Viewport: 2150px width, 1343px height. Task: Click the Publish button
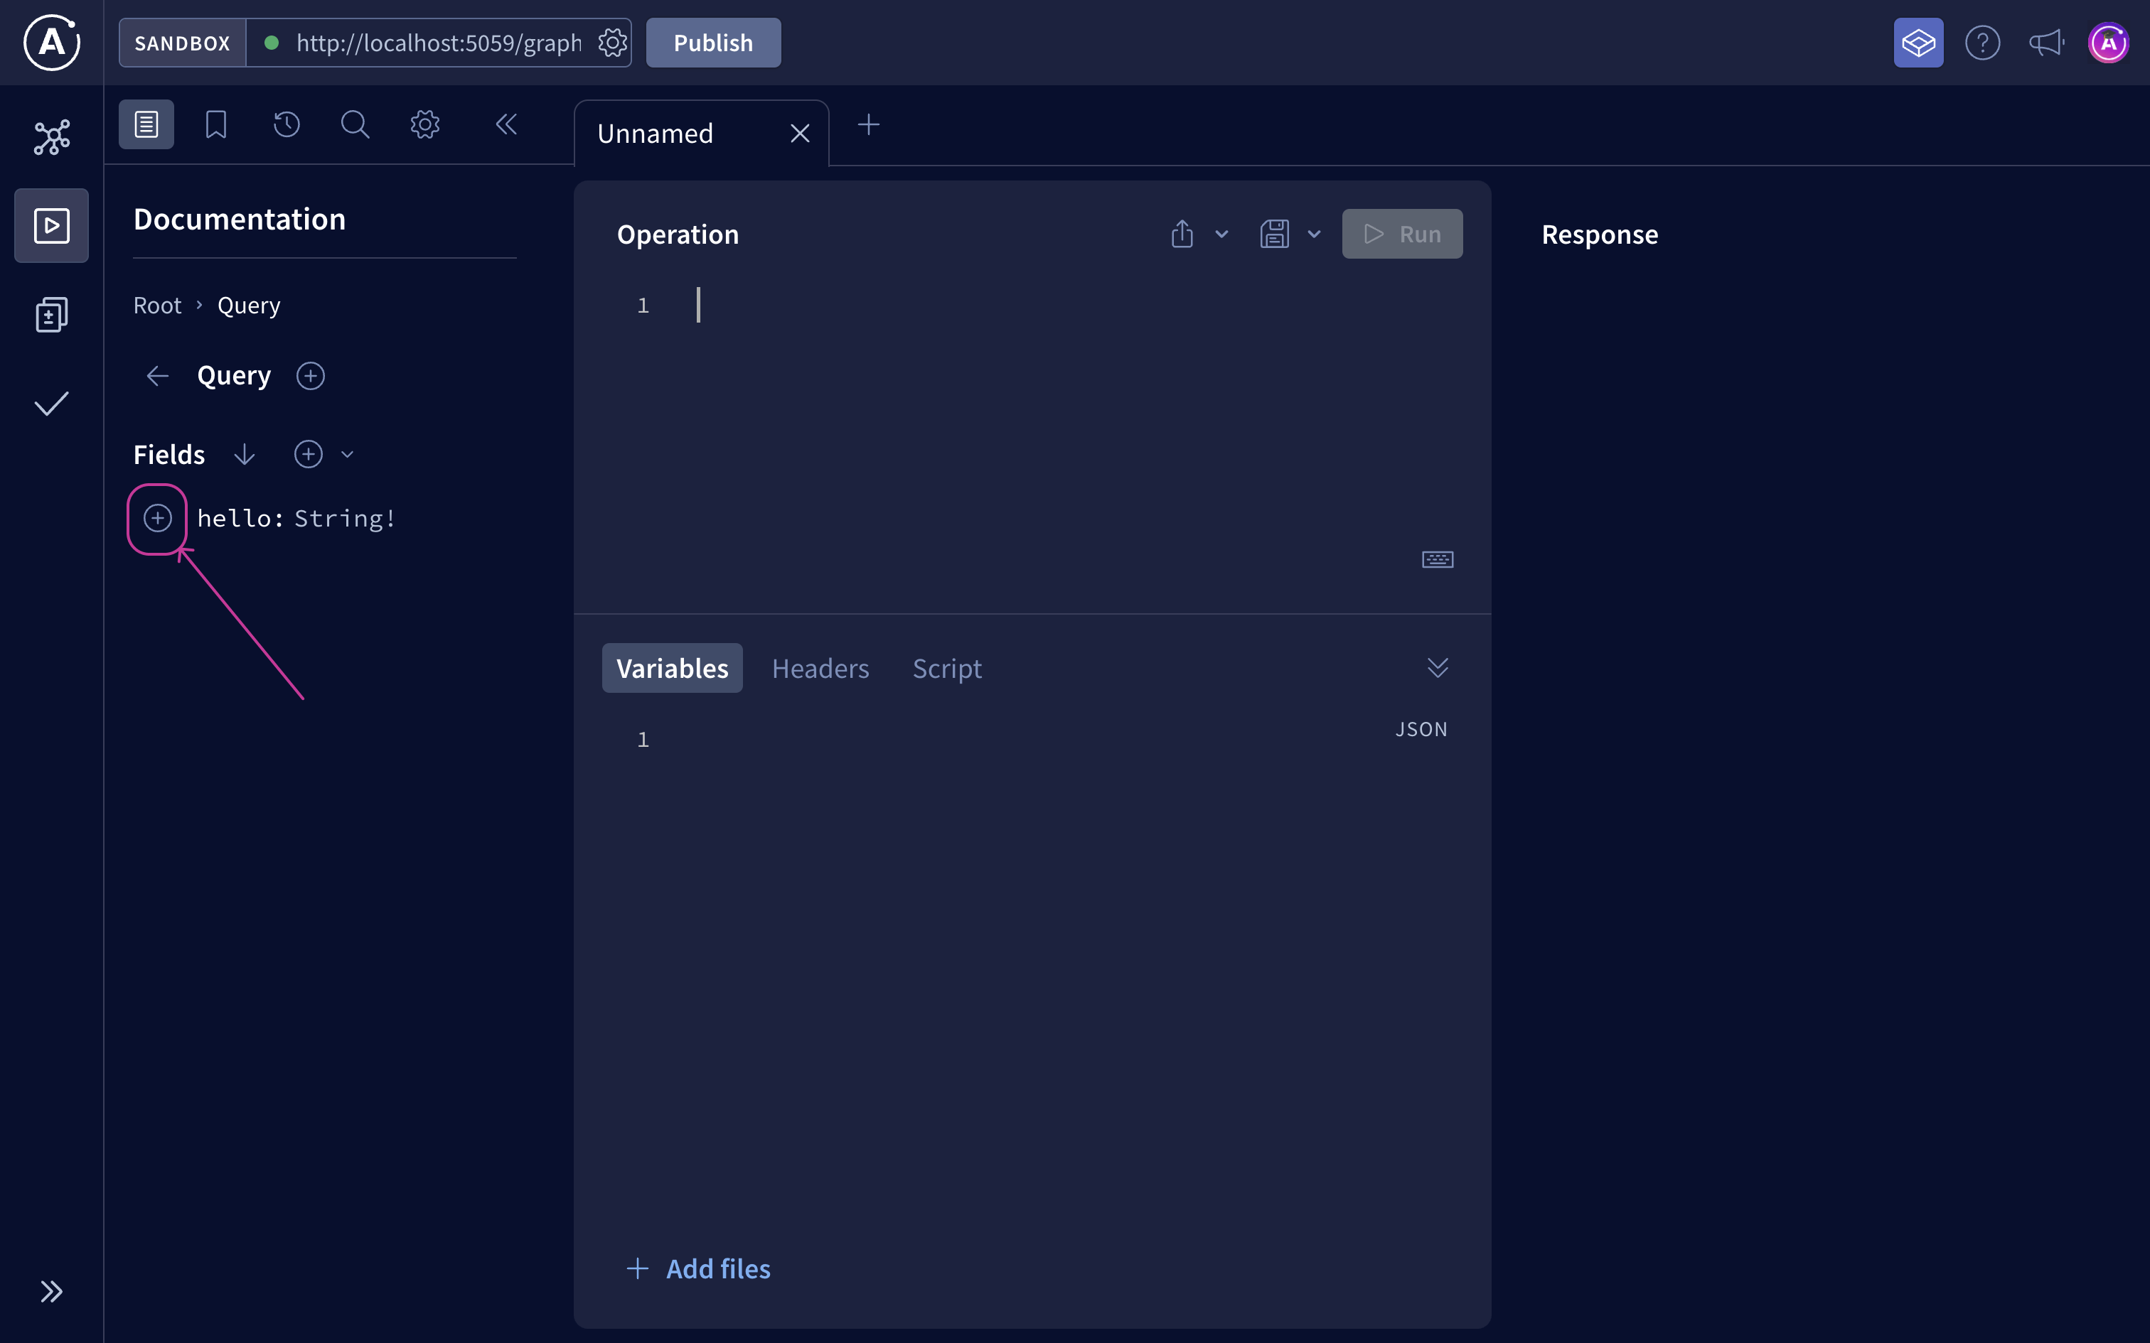[x=712, y=42]
